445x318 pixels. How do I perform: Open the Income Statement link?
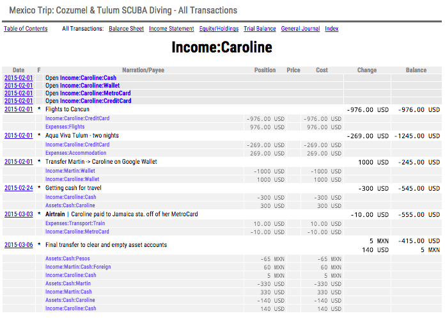[171, 29]
